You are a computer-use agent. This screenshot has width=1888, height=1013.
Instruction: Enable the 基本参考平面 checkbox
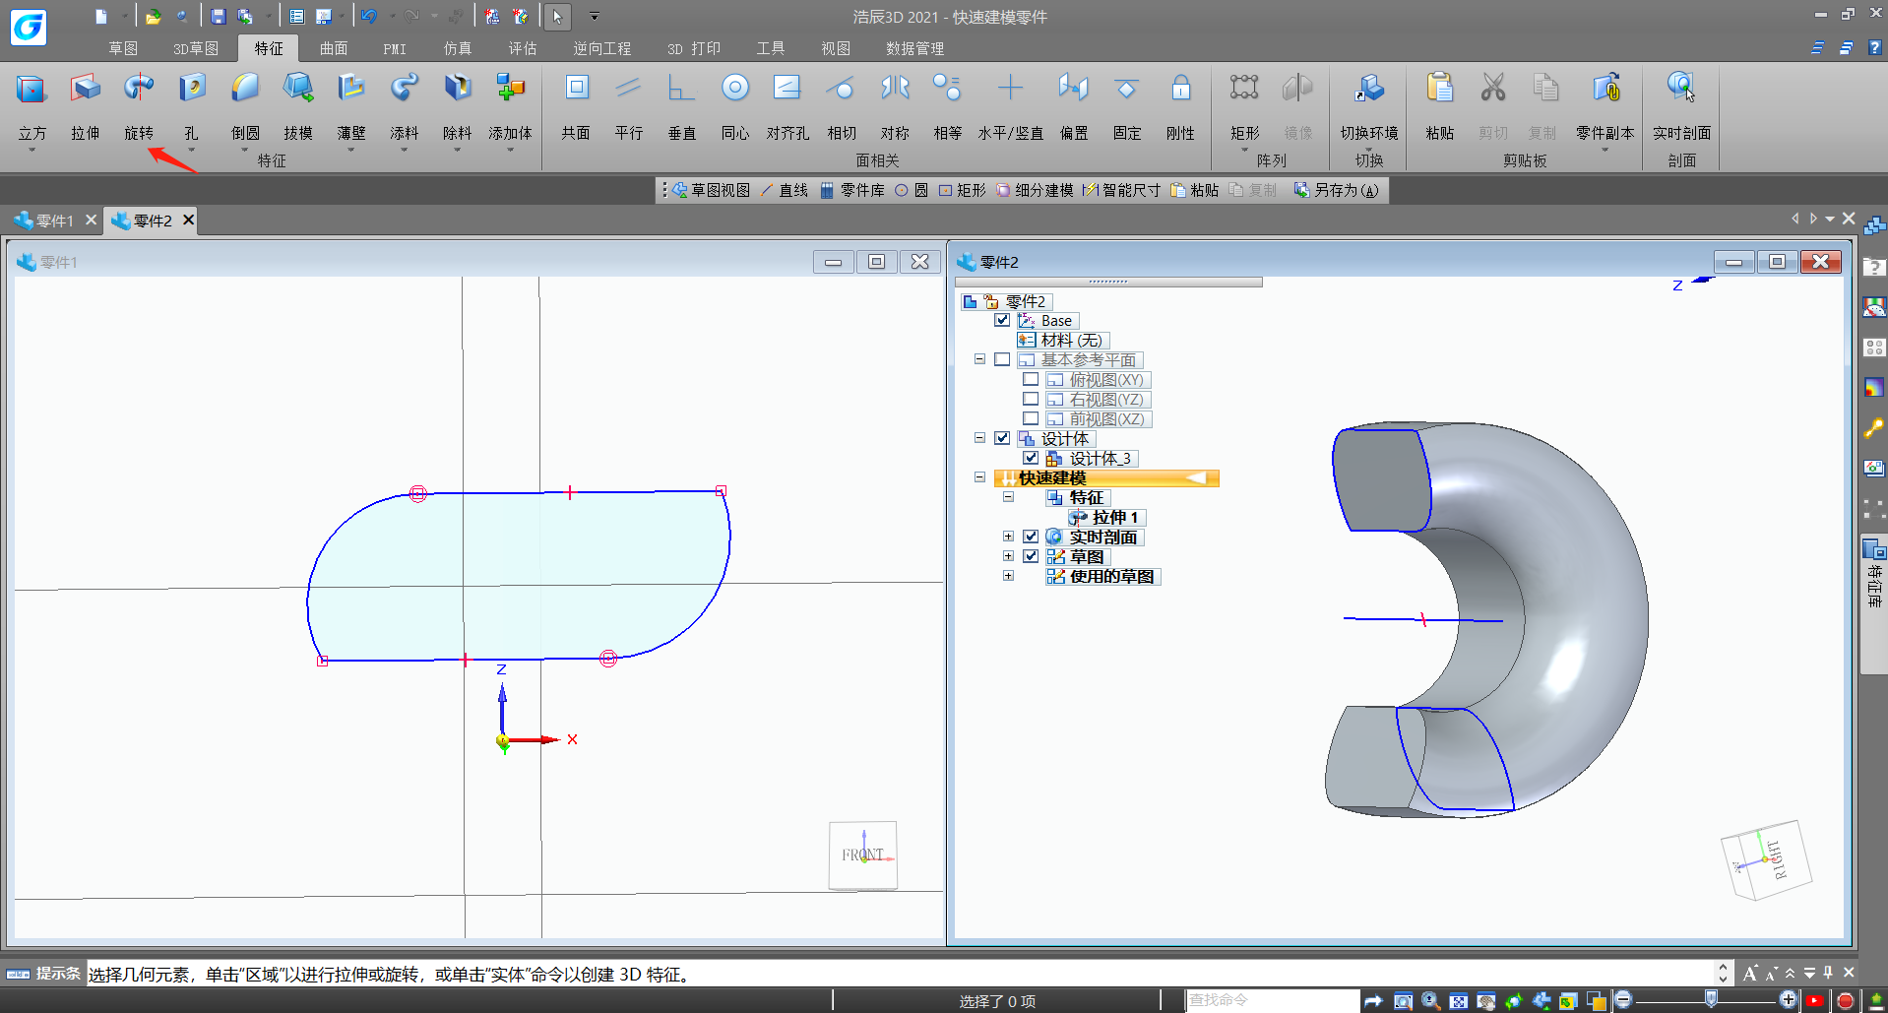[x=1002, y=360]
